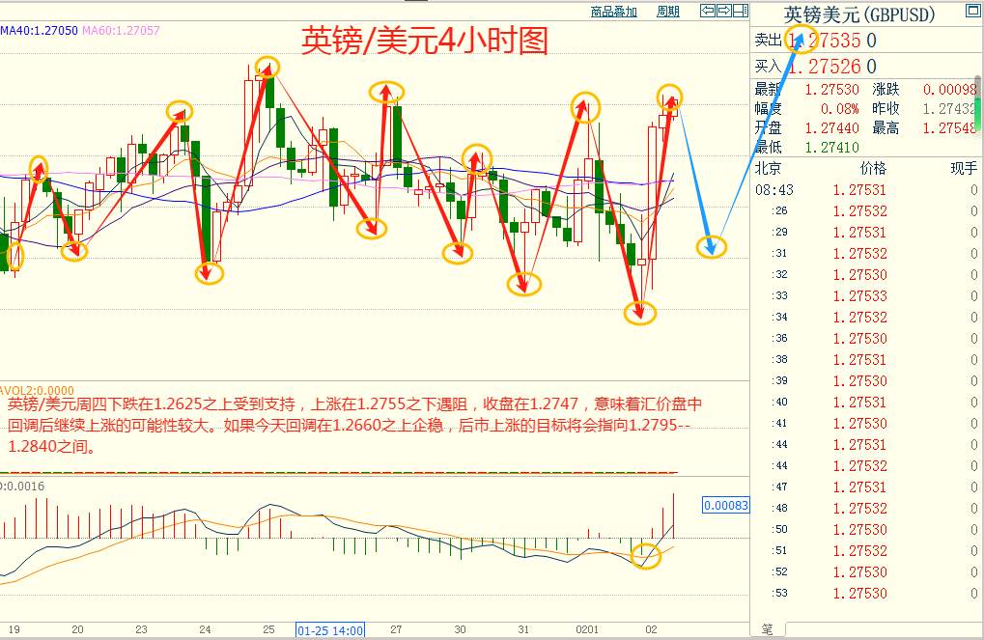Image resolution: width=984 pixels, height=640 pixels.
Task: Select the :52 tick row
Action: tap(866, 571)
